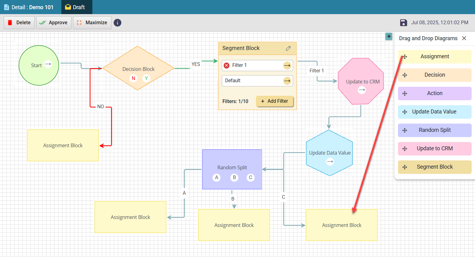Click the document icon in Detail tab

[6, 7]
